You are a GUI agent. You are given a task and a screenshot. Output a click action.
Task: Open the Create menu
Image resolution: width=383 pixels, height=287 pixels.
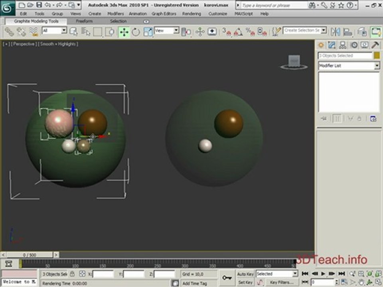coord(95,14)
